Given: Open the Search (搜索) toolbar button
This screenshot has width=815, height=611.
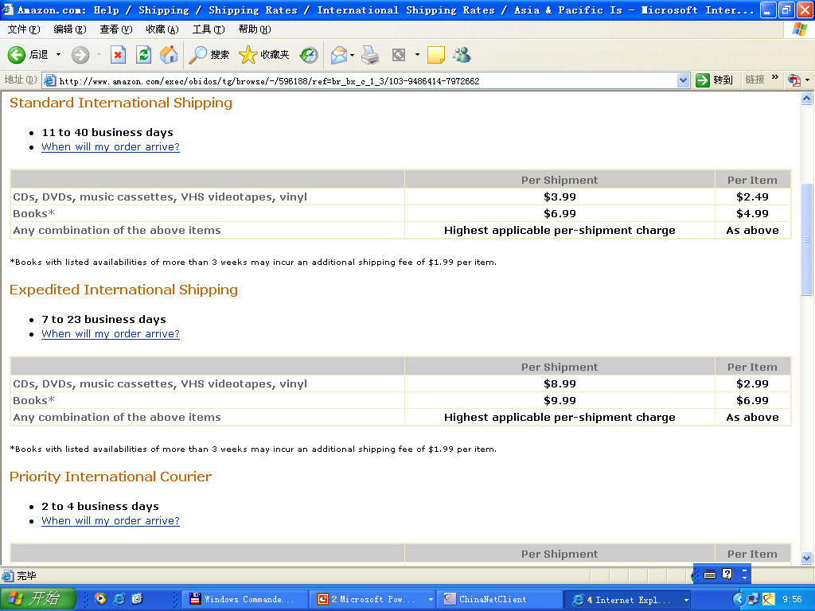Looking at the screenshot, I should click(x=209, y=55).
